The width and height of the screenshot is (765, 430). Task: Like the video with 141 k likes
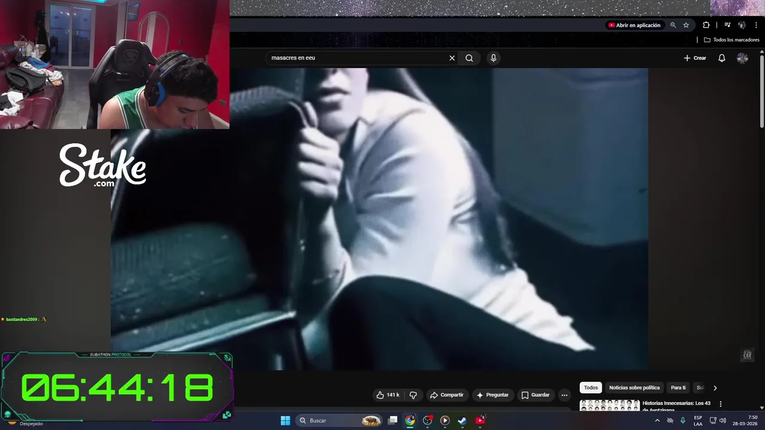(x=387, y=395)
